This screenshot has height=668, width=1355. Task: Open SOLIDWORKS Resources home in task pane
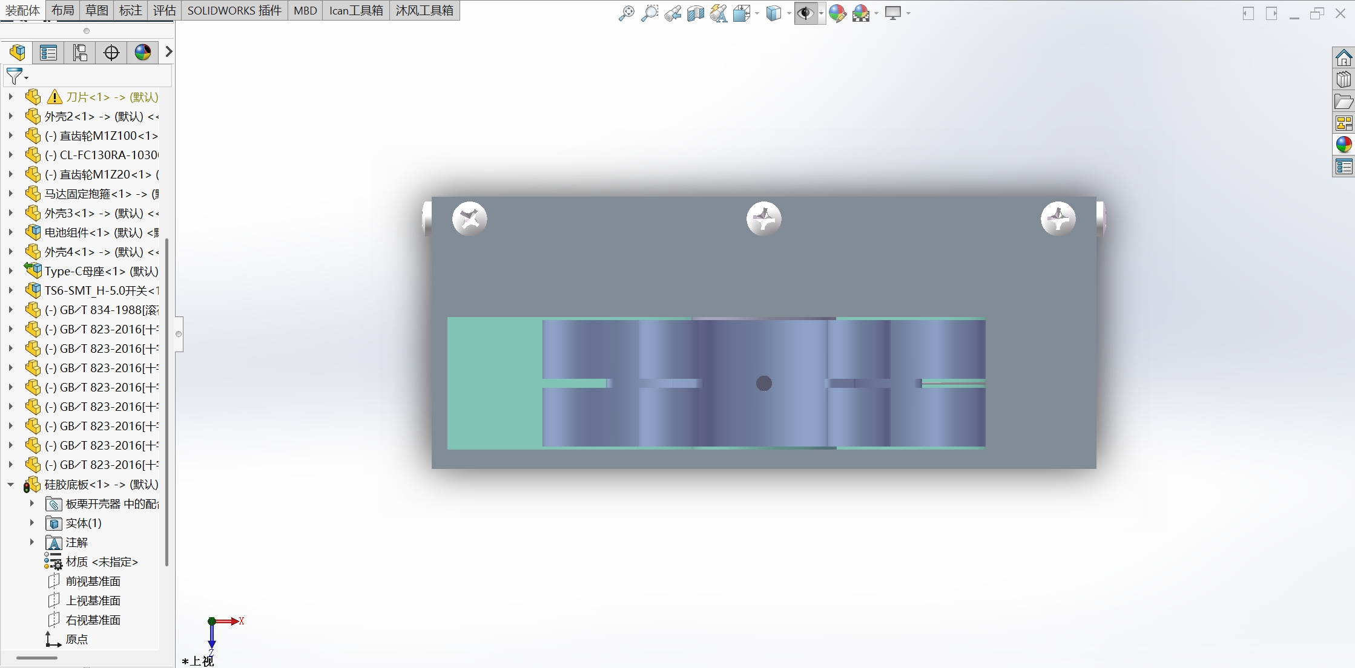pos(1343,58)
